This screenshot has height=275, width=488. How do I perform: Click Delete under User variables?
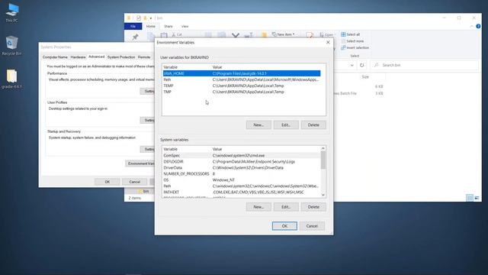(x=313, y=125)
